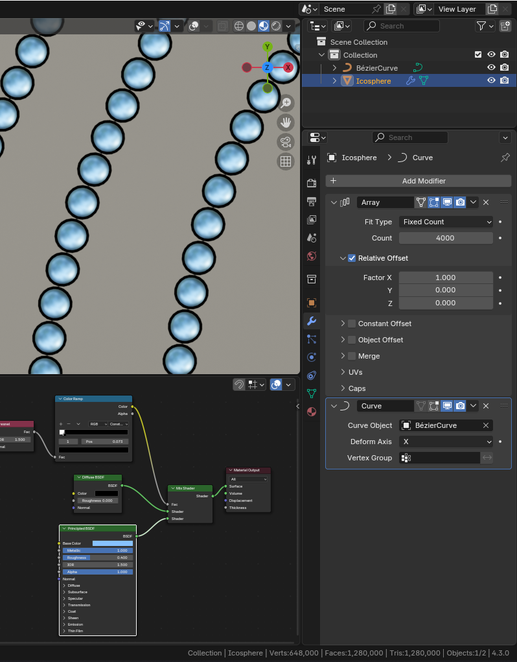
Task: Click the zoom magnifier gizmo in viewport
Action: click(x=286, y=103)
